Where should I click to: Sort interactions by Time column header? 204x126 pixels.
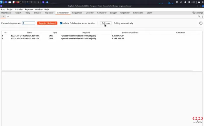click(x=29, y=33)
